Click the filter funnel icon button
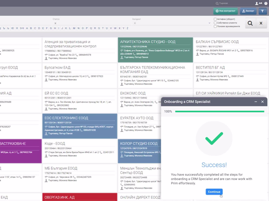 pos(262,11)
